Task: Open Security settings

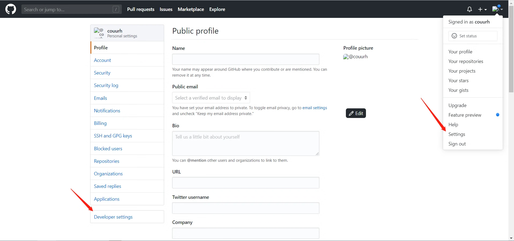Action: [x=127, y=73]
